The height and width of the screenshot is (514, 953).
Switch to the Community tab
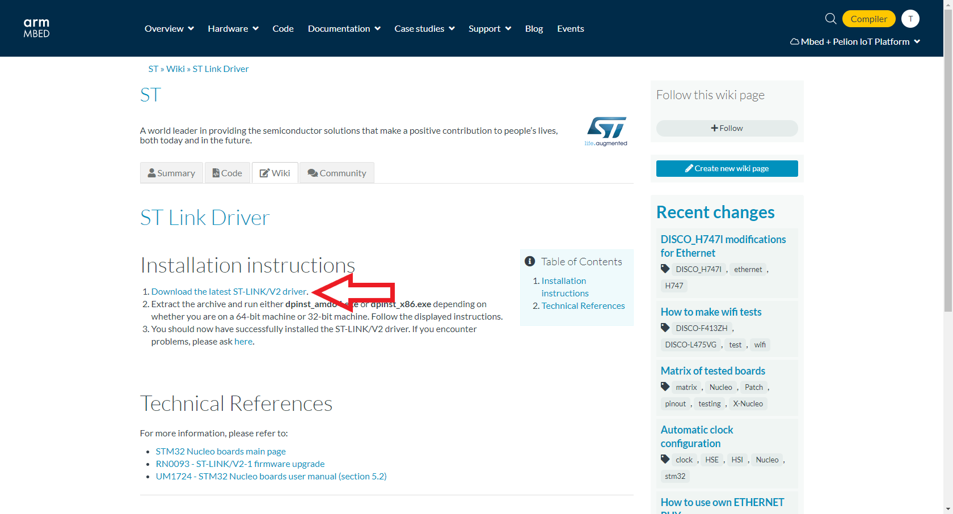(337, 173)
